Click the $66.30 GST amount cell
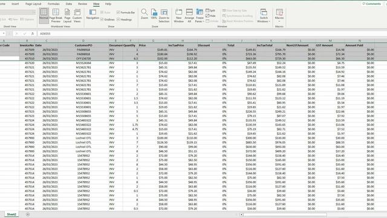The width and height of the screenshot is (387, 218). [330, 59]
